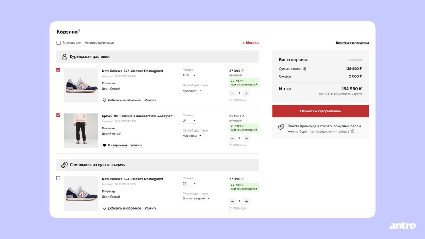425x239 pixels.
Task: Open "New Balance 574 Classics Reimagined" title, size 38
Action: [x=132, y=179]
